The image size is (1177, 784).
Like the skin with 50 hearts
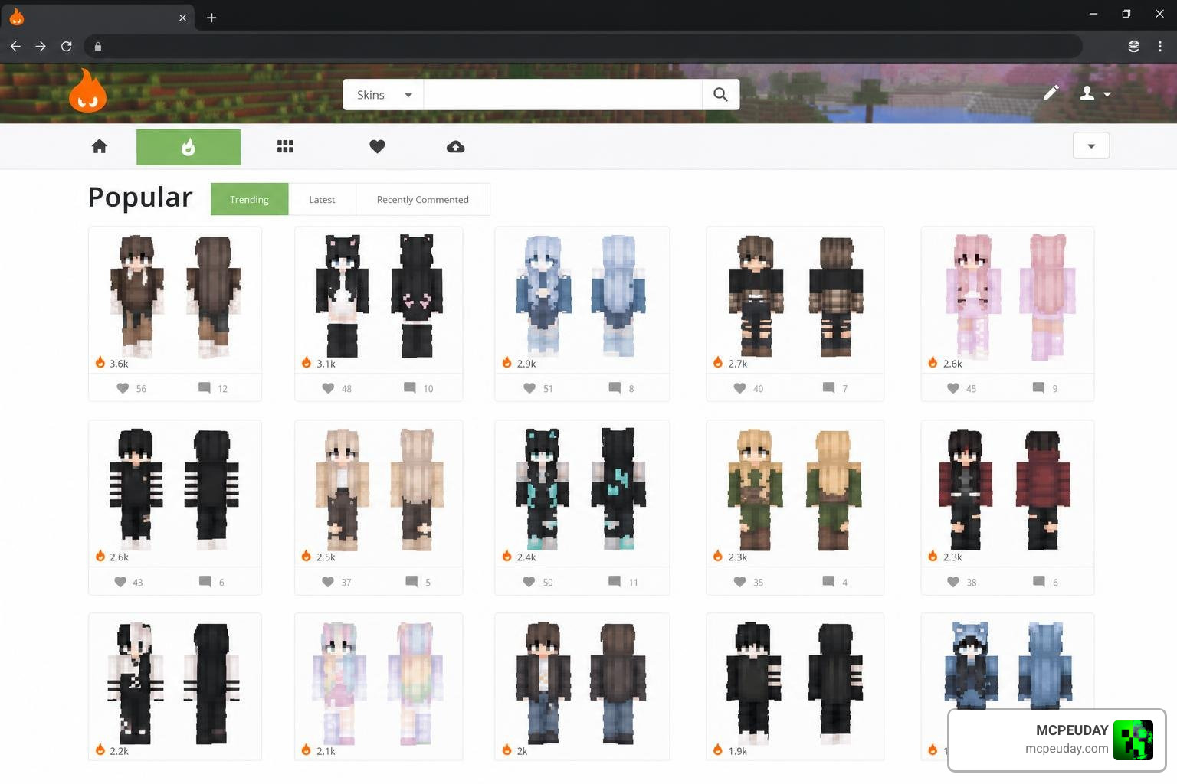point(529,582)
